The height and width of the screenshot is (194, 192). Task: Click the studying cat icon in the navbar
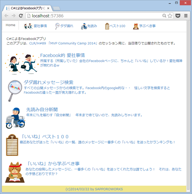tap(136, 26)
